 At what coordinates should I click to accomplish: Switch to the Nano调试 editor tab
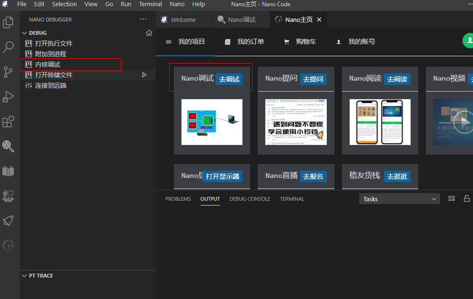click(242, 20)
